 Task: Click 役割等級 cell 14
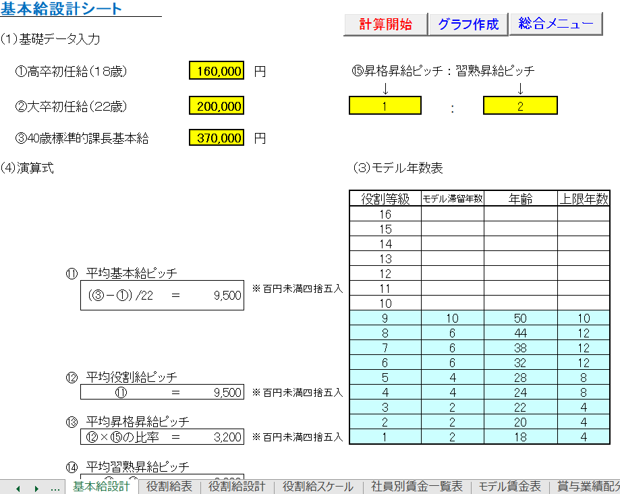tap(385, 244)
